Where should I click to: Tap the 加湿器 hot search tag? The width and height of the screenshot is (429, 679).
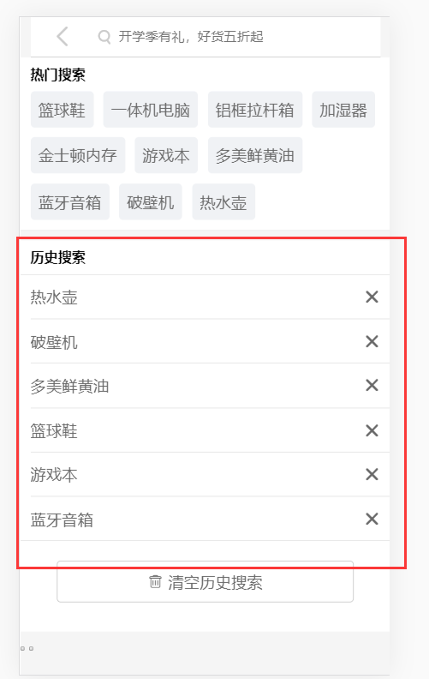coord(343,110)
